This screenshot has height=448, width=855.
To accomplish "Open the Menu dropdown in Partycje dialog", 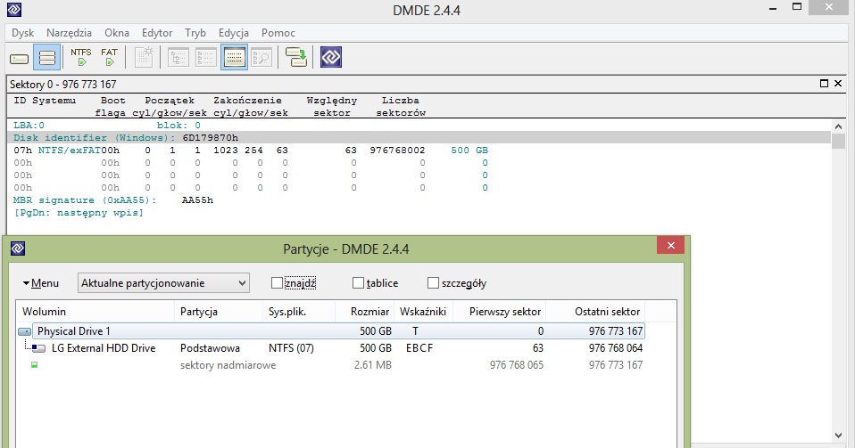I will (41, 283).
